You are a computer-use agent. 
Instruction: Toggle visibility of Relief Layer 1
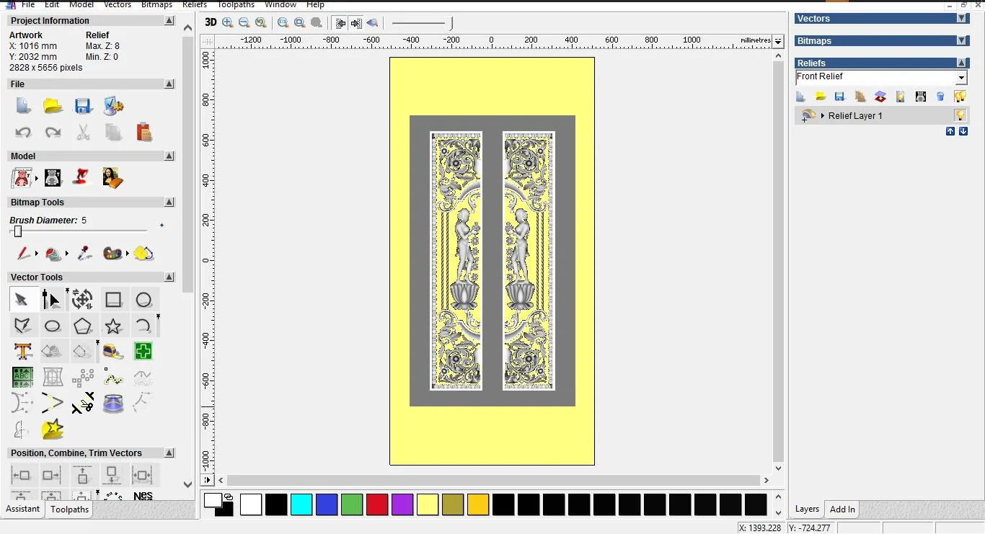click(x=960, y=115)
